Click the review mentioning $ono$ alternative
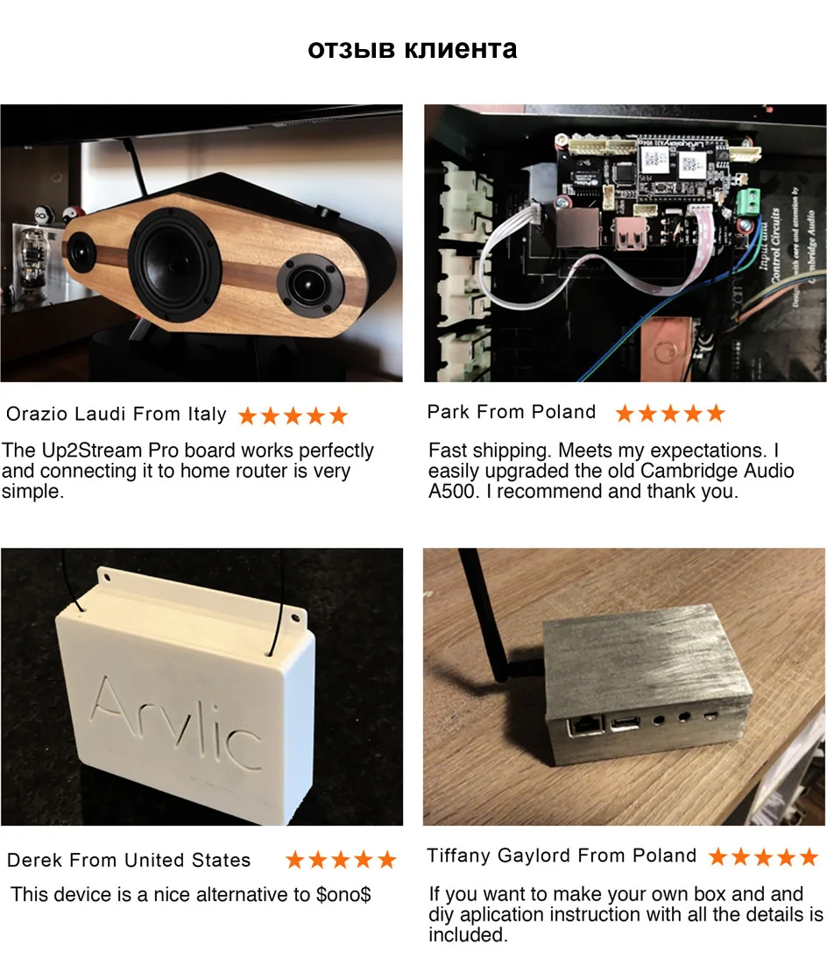The height and width of the screenshot is (973, 827). click(x=191, y=894)
